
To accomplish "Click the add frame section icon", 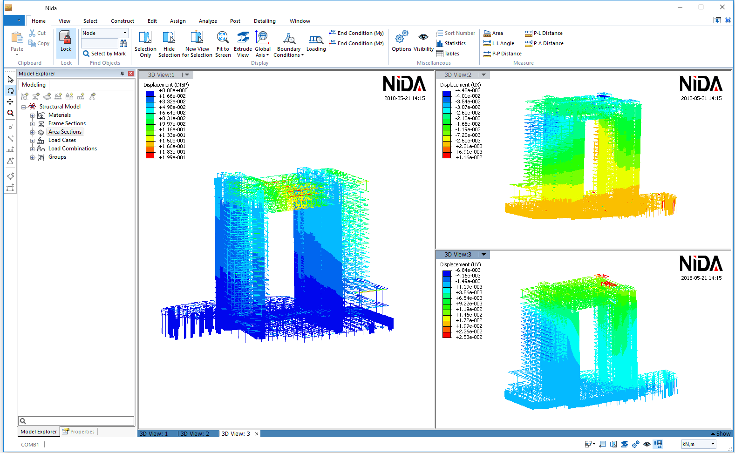I will tap(36, 96).
